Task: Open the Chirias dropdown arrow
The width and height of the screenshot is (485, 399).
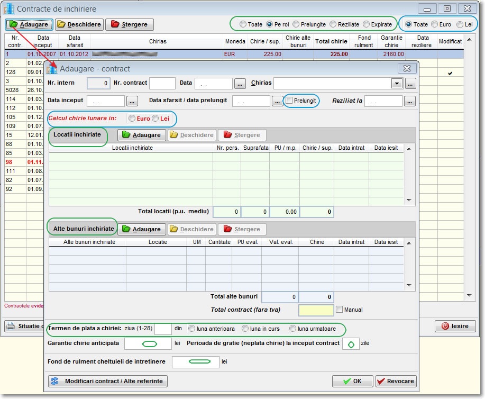Action: point(397,84)
